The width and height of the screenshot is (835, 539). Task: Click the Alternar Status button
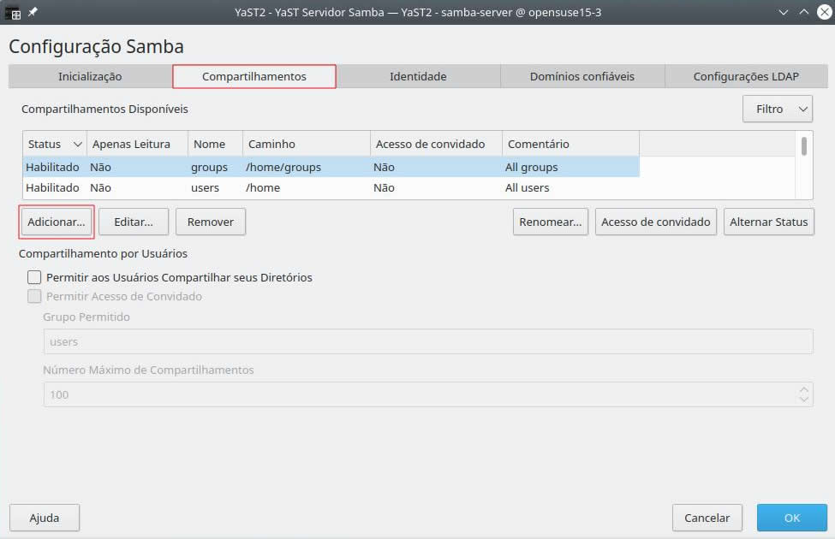tap(768, 222)
